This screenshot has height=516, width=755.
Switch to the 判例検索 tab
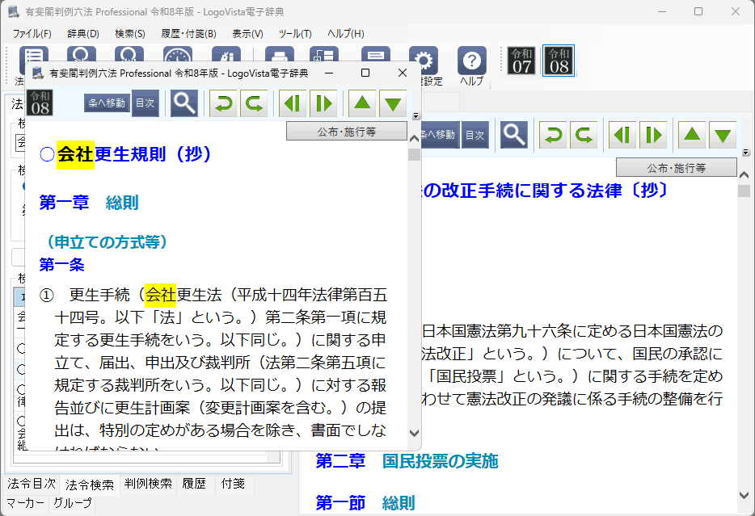[x=148, y=484]
